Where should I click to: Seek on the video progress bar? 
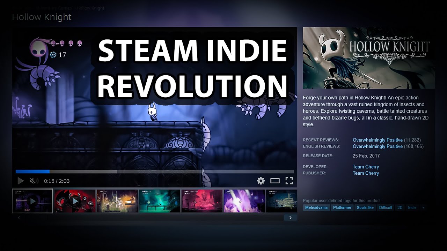[155, 172]
